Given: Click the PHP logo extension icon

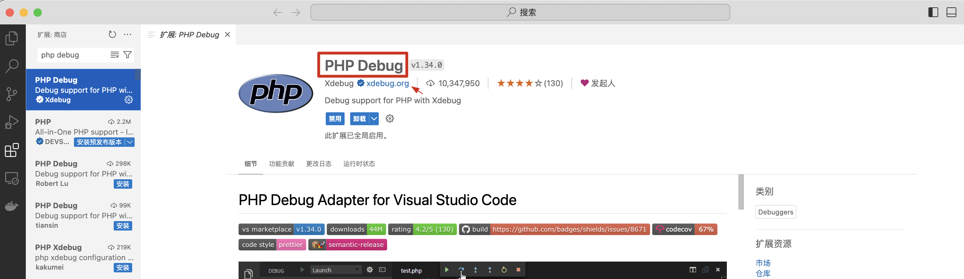Looking at the screenshot, I should (x=276, y=93).
